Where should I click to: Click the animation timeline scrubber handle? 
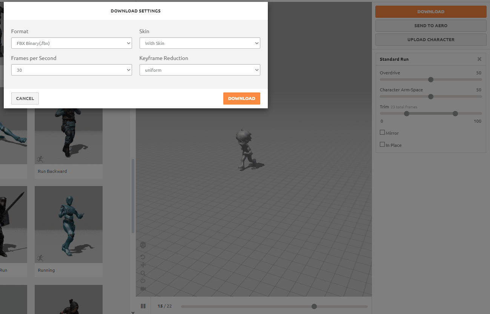click(314, 306)
